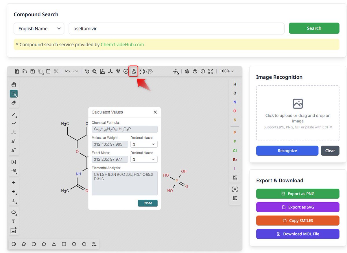Open the 100% zoom dropdown
Viewport: 347px width, 253px height.
point(227,71)
